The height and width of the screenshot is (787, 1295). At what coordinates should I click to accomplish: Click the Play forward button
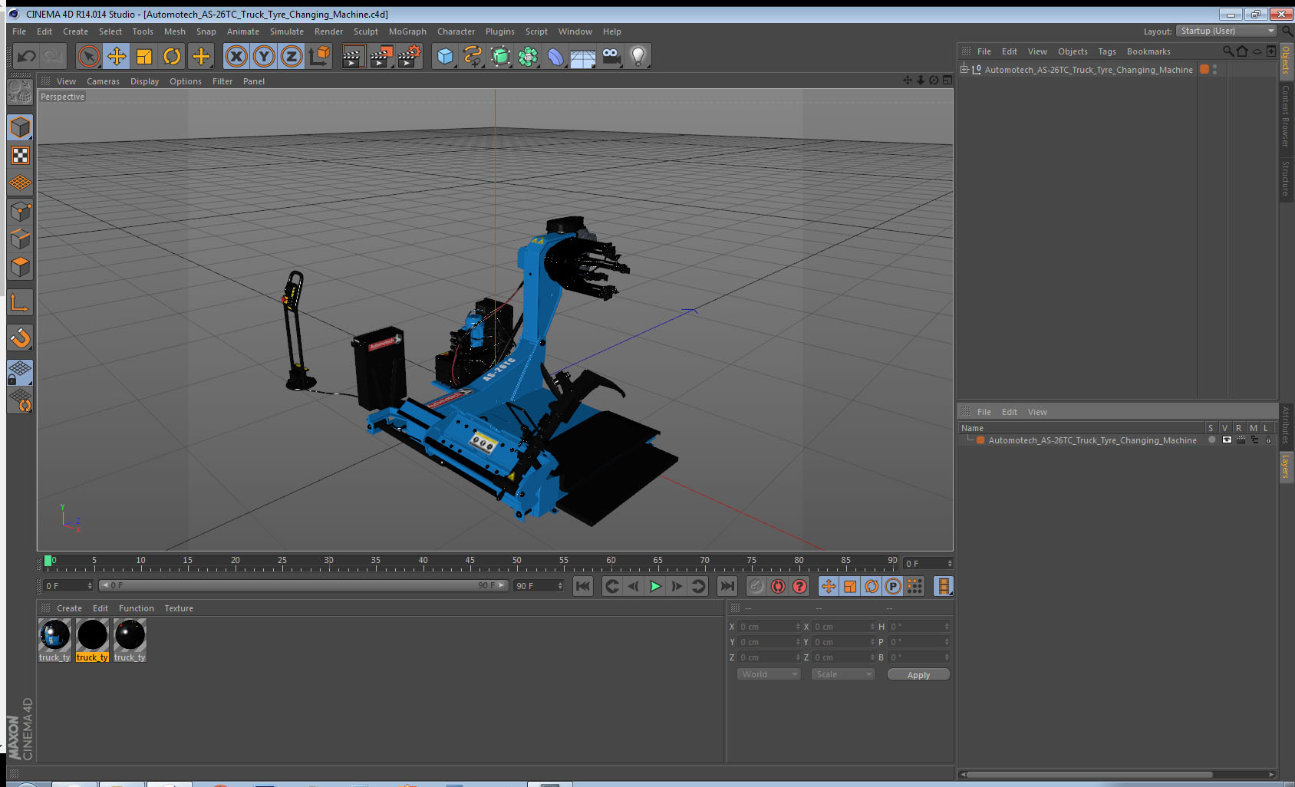pyautogui.click(x=655, y=586)
